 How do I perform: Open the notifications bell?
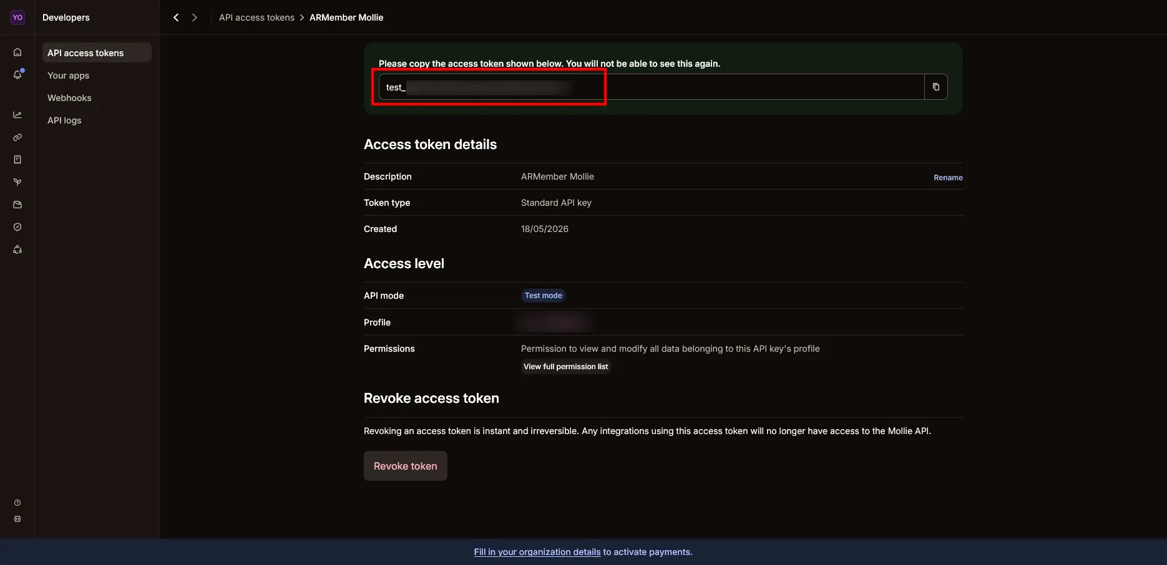[17, 75]
